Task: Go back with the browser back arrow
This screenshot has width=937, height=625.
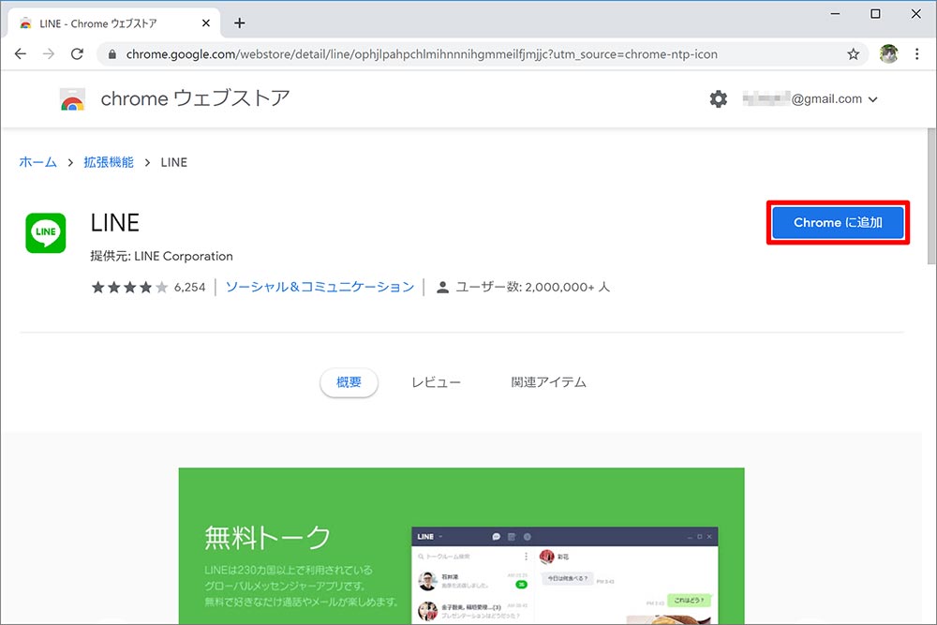Action: pos(21,53)
